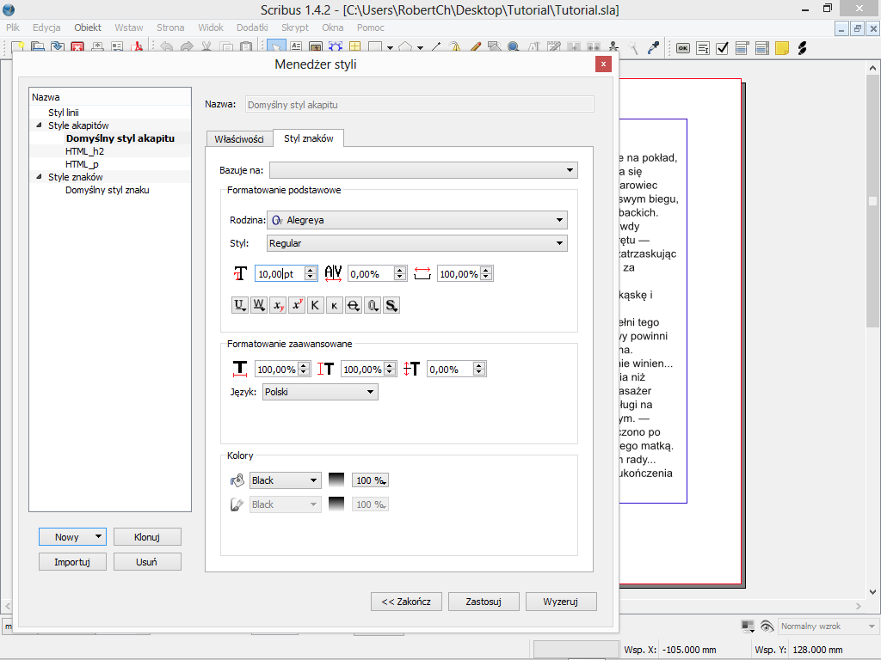Screen dimensions: 881x660
Task: Open the Język language dropdown
Action: [x=319, y=392]
